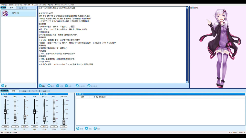Click the line '産経新聞' in editor
This screenshot has height=138, width=246.
(42, 37)
